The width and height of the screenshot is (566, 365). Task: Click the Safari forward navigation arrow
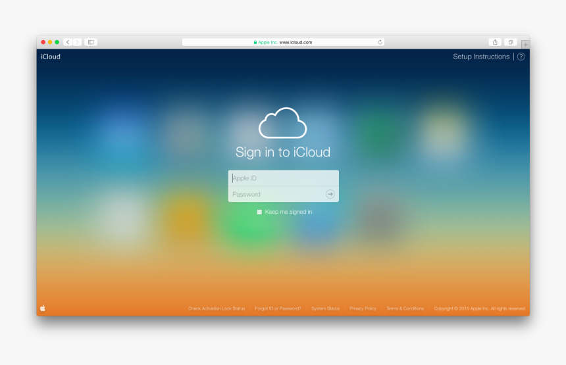[x=77, y=42]
